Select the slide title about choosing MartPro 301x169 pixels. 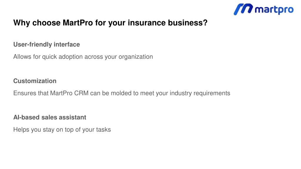point(111,23)
